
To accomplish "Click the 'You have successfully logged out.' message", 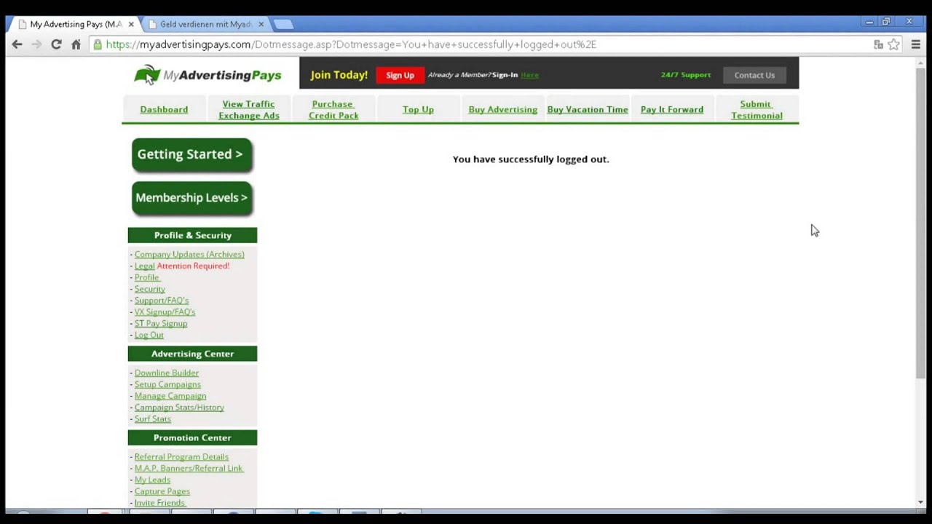I will [x=531, y=159].
